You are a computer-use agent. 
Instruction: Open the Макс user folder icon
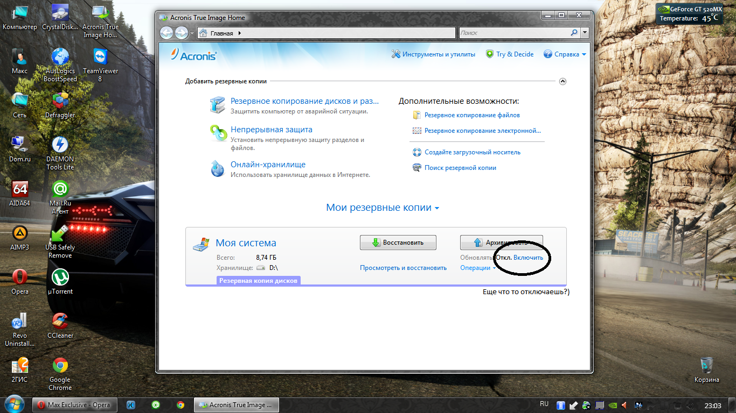coord(20,61)
